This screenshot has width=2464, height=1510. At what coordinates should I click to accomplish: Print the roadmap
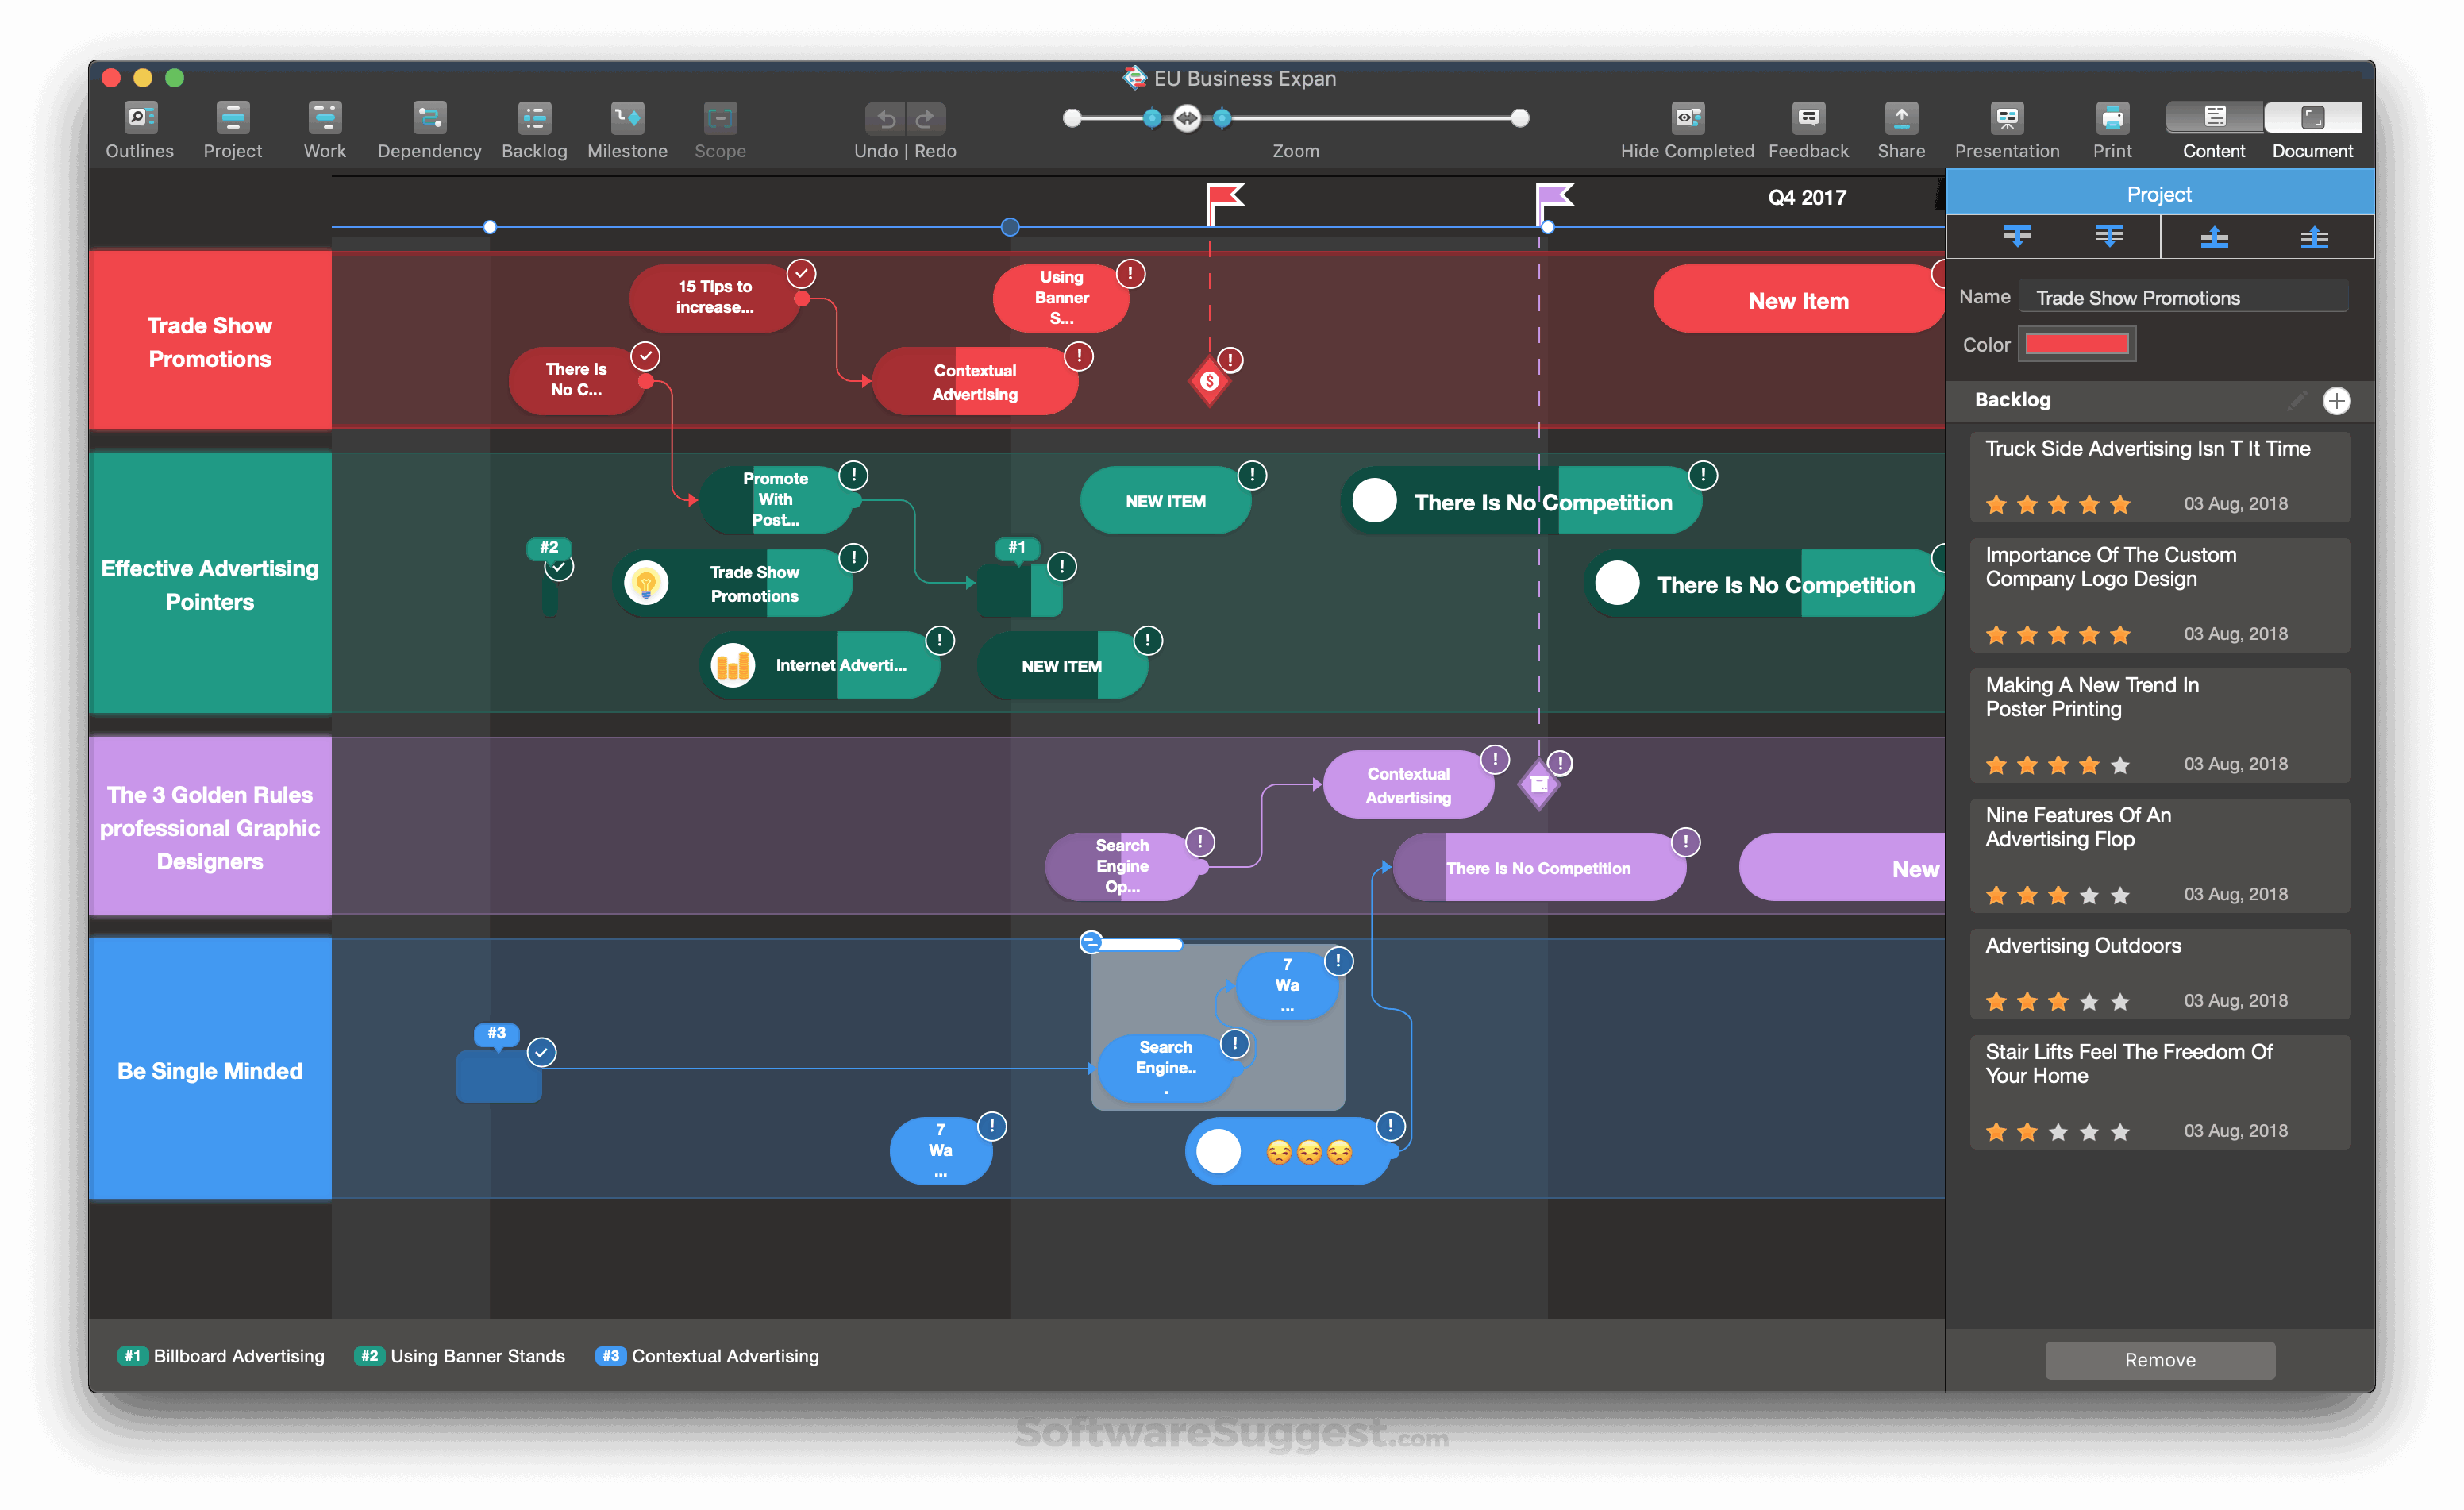point(2112,128)
